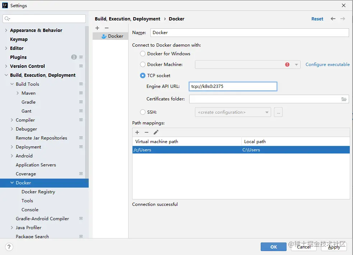
Task: Switch connection to SSH option
Action: tap(143, 112)
